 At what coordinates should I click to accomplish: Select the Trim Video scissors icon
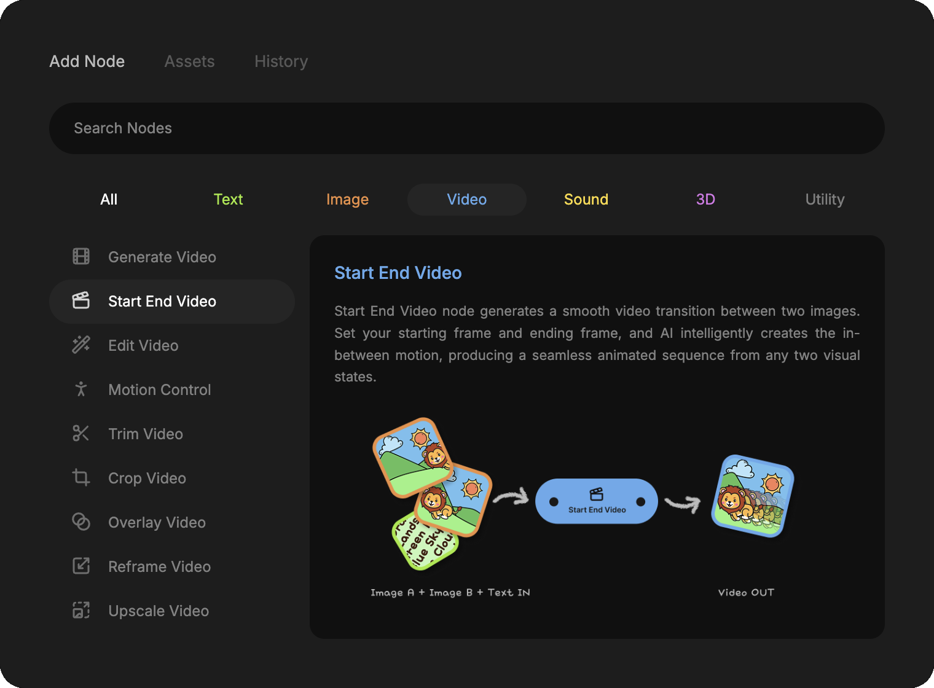[x=81, y=434]
